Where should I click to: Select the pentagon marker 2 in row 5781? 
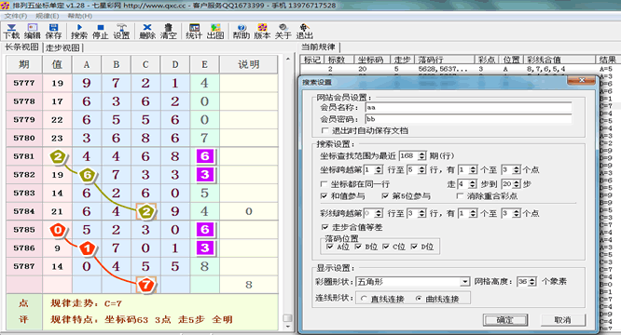(x=58, y=157)
